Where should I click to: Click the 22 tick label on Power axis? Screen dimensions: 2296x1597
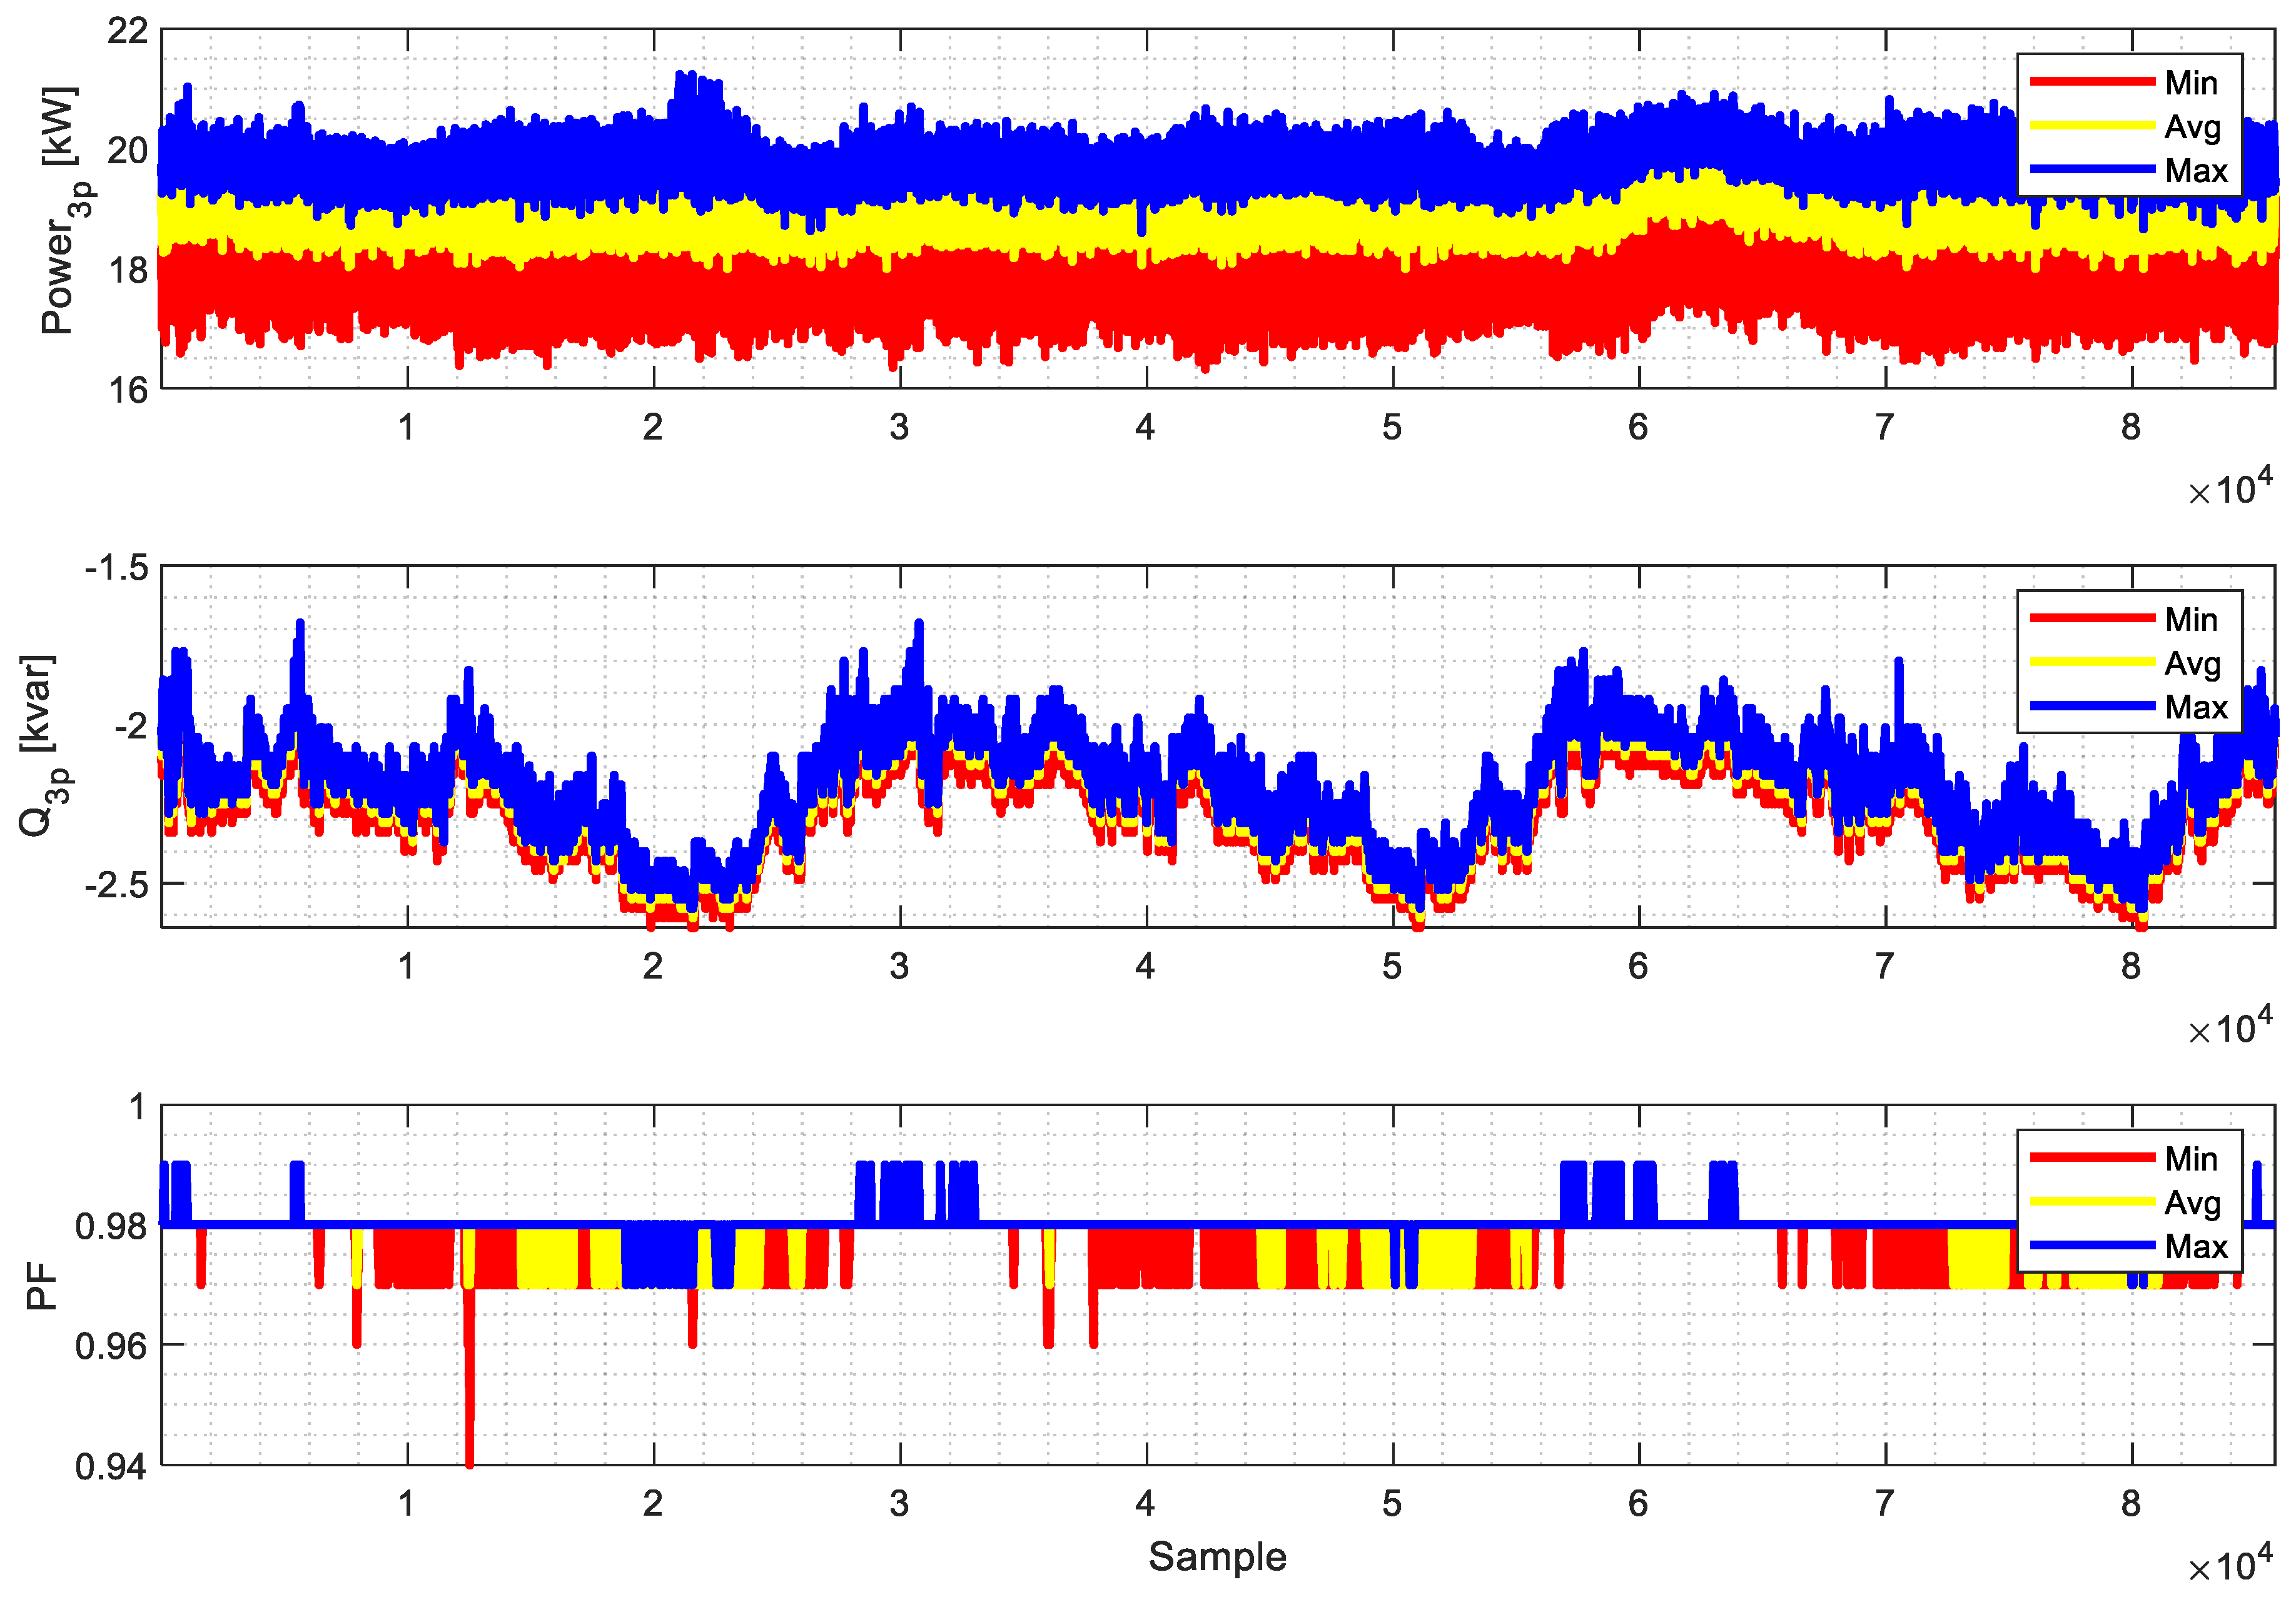[128, 31]
